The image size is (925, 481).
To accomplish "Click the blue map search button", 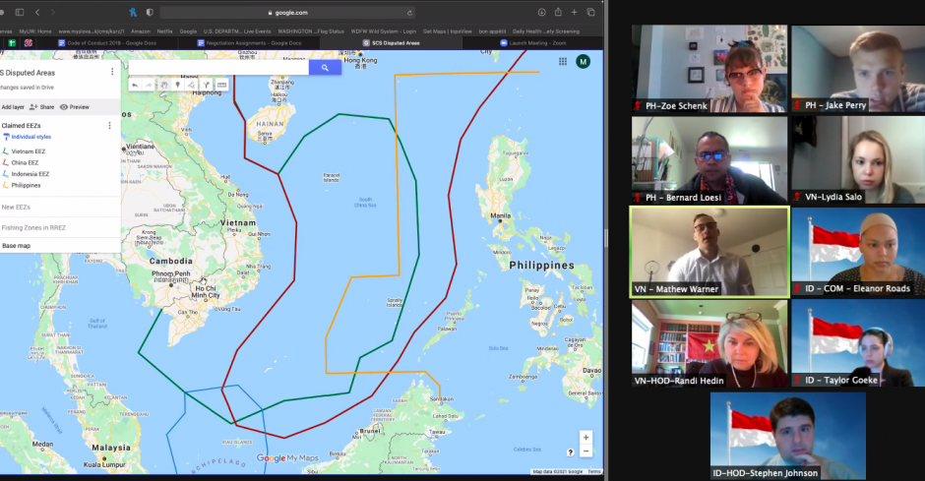I will pyautogui.click(x=325, y=68).
